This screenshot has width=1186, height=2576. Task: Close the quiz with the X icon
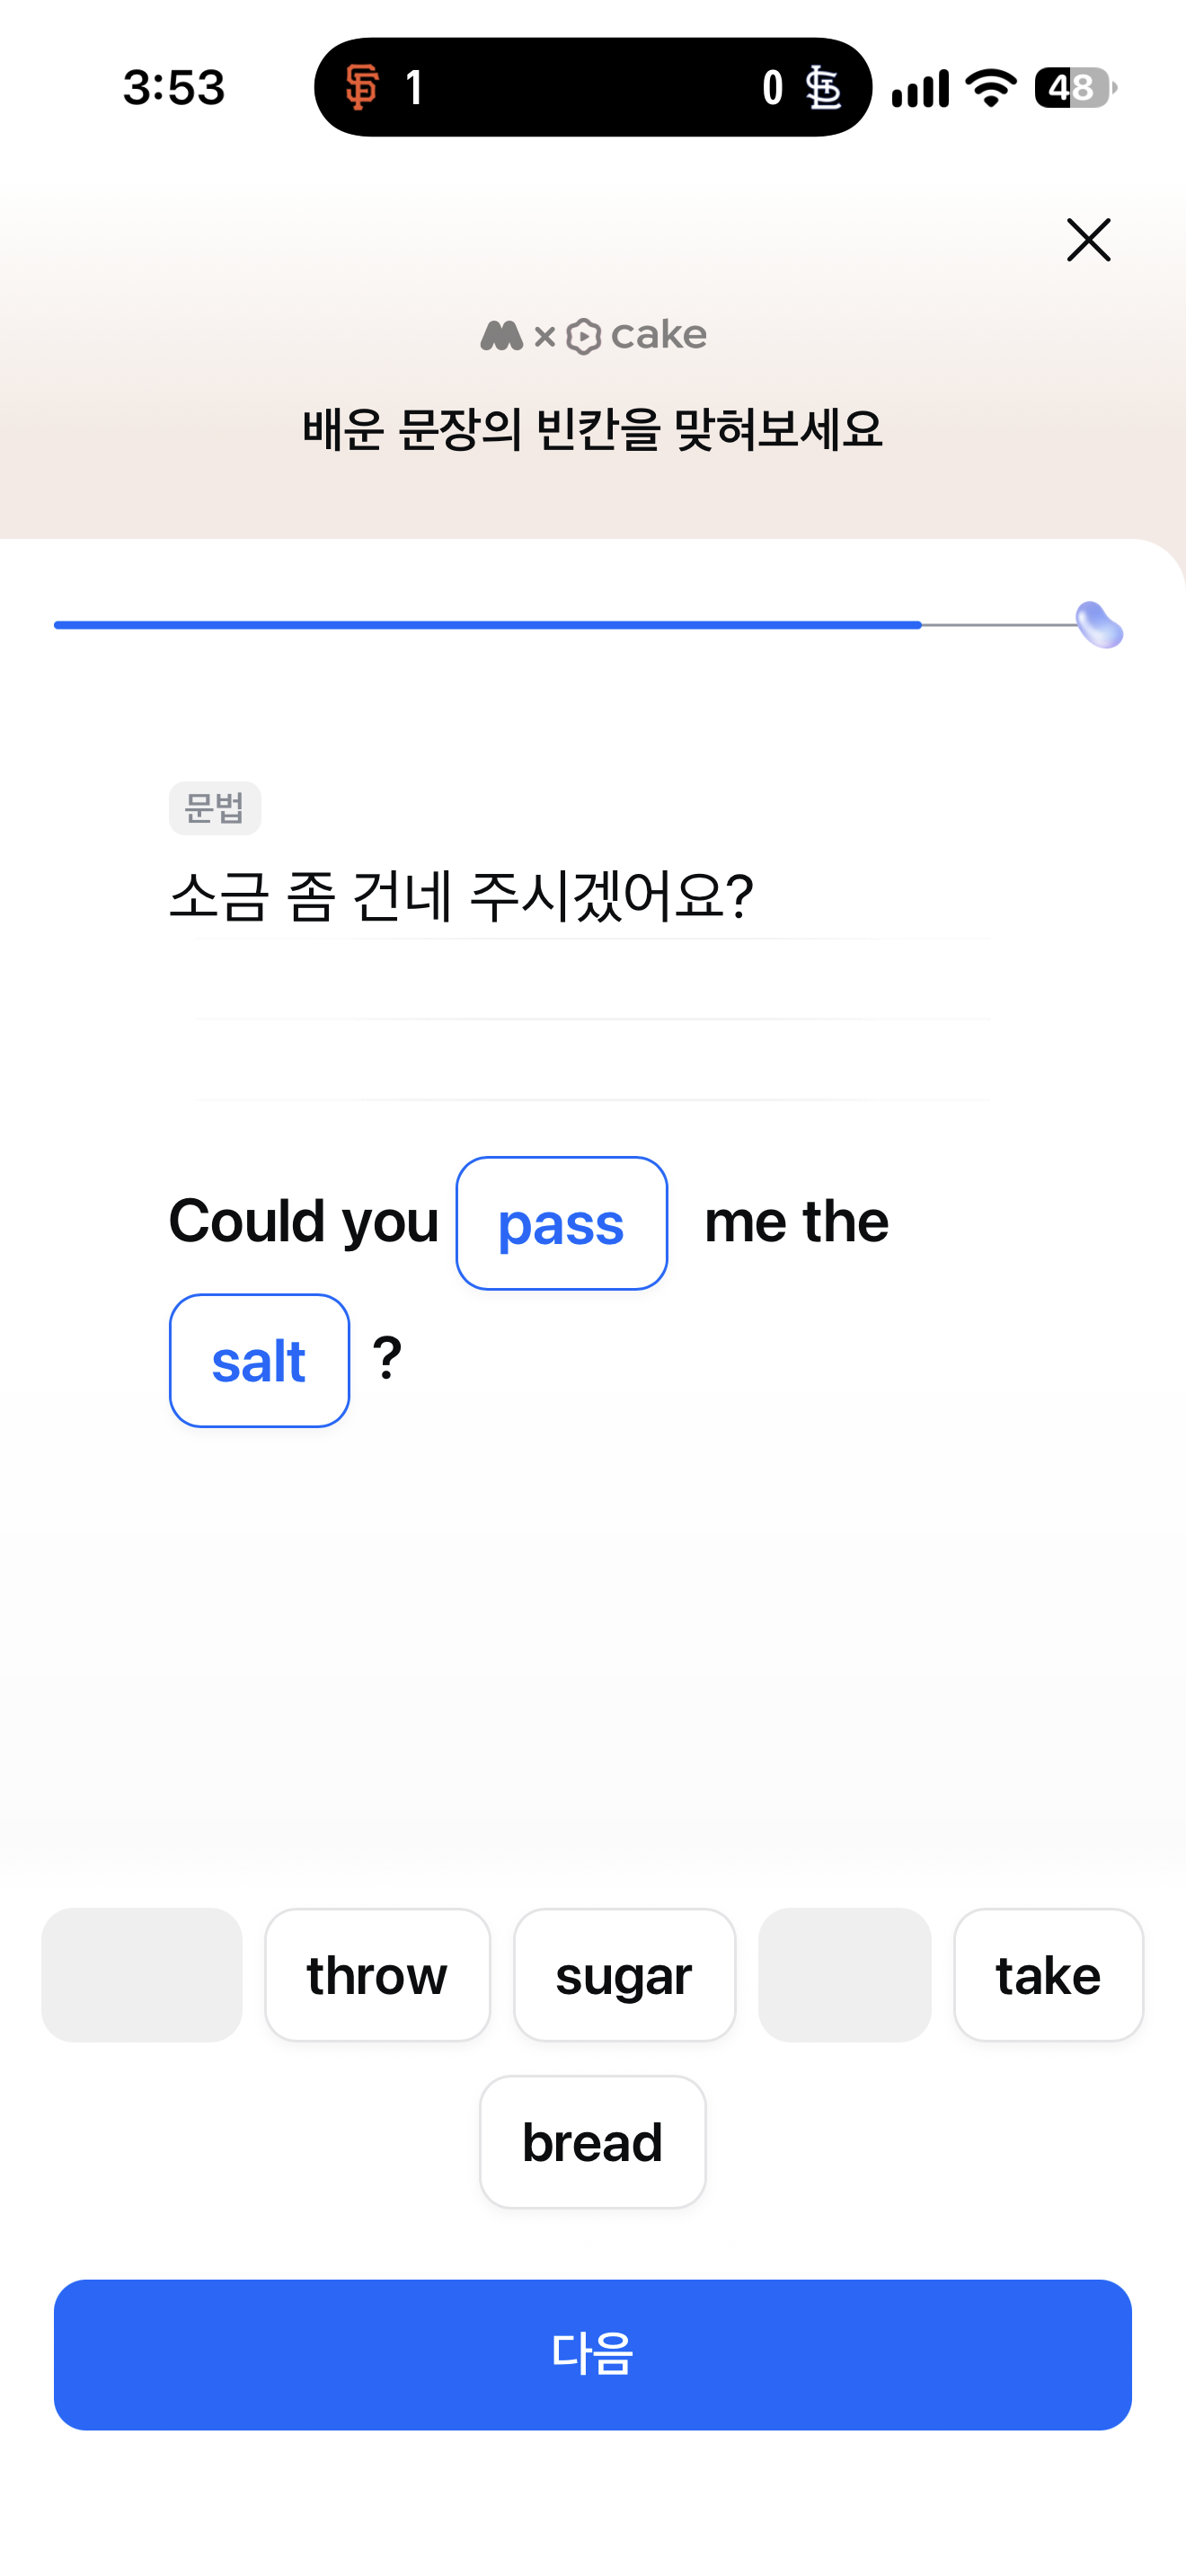coord(1088,240)
